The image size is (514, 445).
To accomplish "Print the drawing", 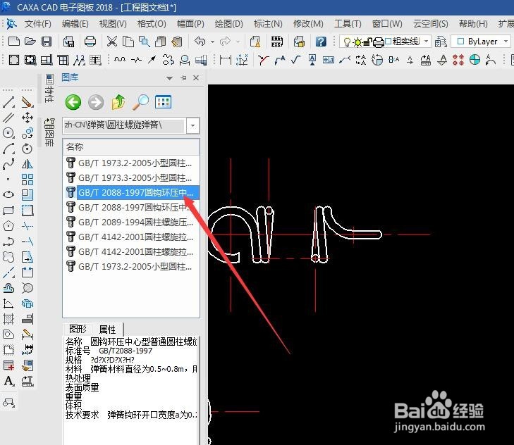I will pos(90,42).
